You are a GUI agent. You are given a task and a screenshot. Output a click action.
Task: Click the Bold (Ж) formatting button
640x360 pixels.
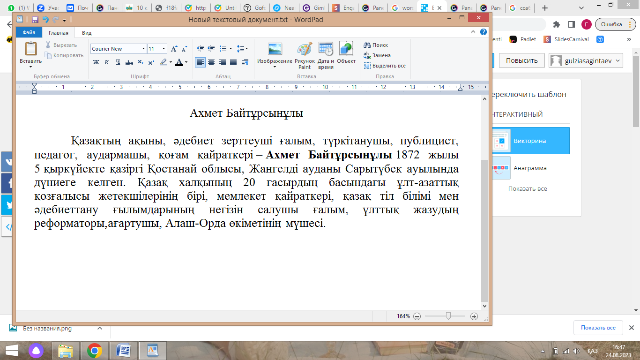pyautogui.click(x=96, y=62)
